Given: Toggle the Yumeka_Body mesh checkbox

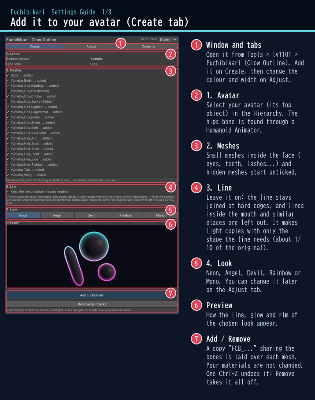Looking at the screenshot, I should coord(8,80).
